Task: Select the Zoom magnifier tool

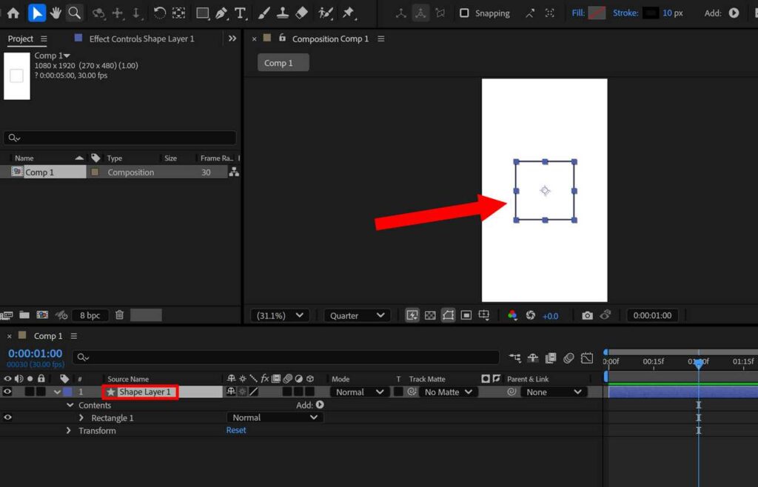Action: click(x=75, y=13)
